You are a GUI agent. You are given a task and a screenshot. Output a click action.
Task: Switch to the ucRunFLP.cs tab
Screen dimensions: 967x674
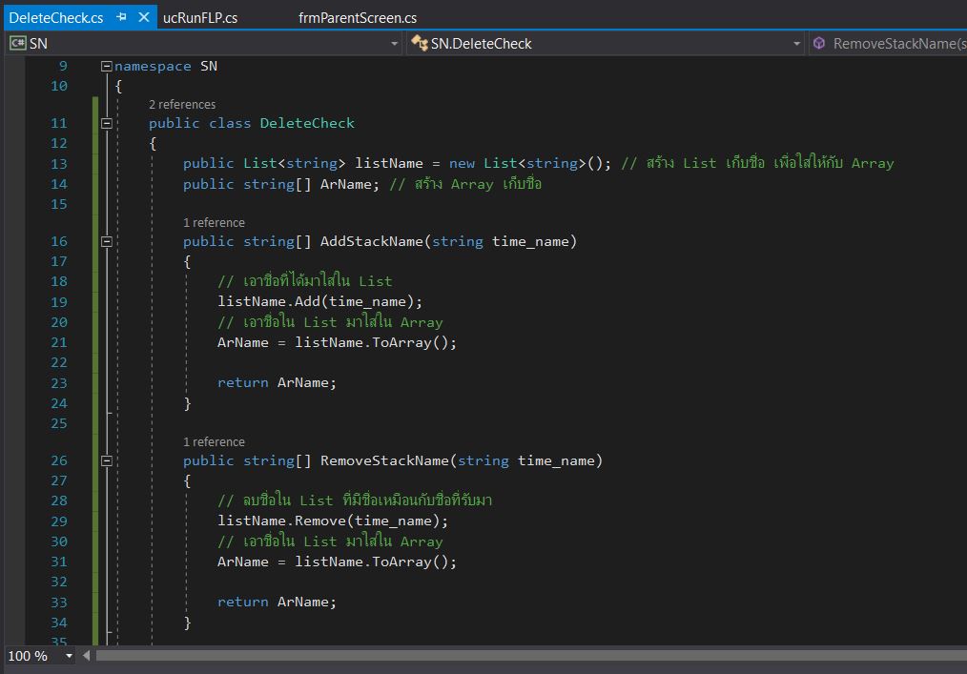point(200,18)
